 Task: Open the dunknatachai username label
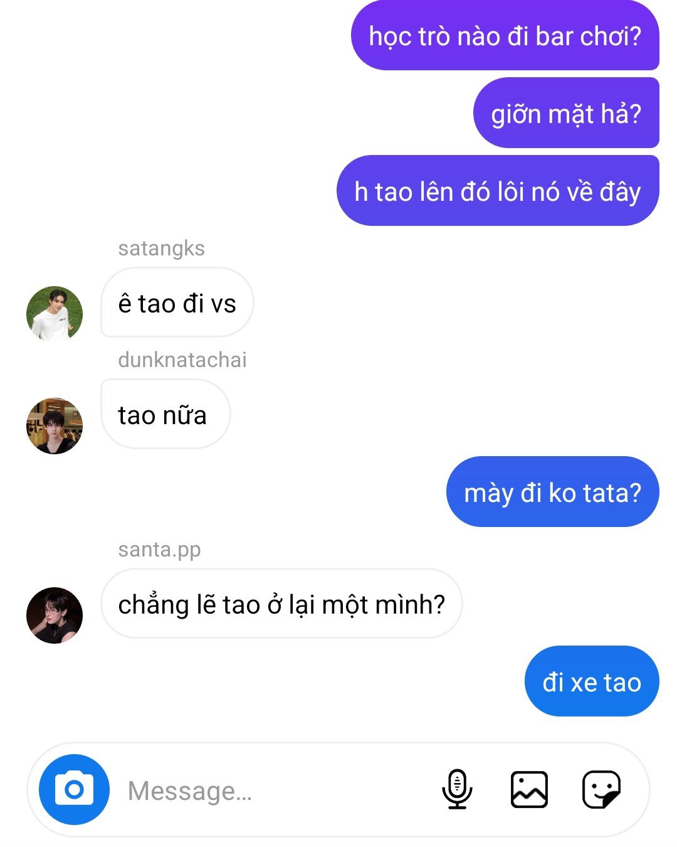pyautogui.click(x=182, y=360)
